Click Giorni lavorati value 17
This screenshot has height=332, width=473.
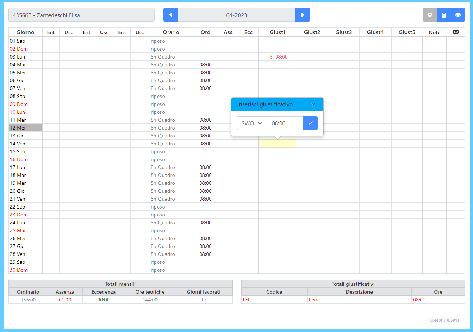(203, 300)
